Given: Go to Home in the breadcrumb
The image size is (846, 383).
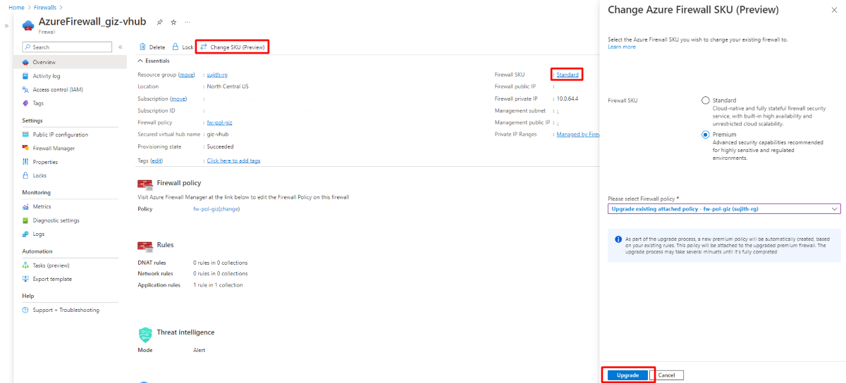Looking at the screenshot, I should tap(16, 7).
